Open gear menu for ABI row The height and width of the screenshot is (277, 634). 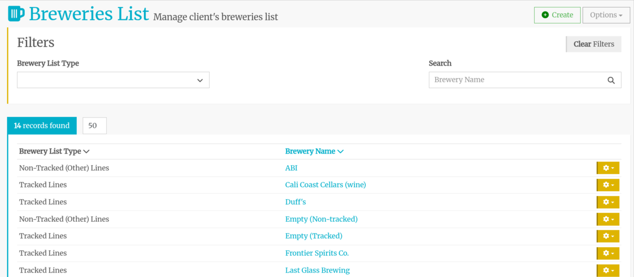coord(608,168)
